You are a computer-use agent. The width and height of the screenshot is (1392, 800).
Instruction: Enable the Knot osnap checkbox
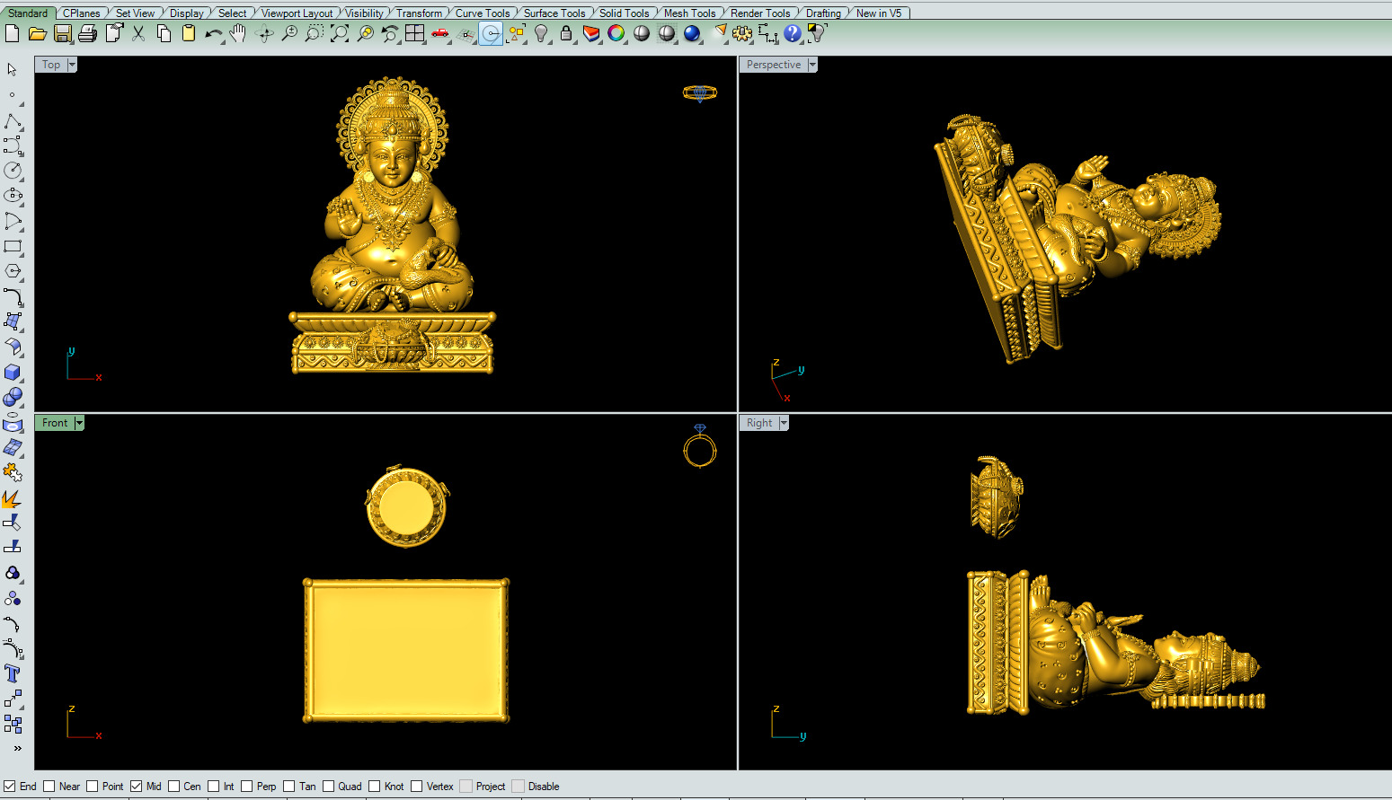tap(375, 787)
